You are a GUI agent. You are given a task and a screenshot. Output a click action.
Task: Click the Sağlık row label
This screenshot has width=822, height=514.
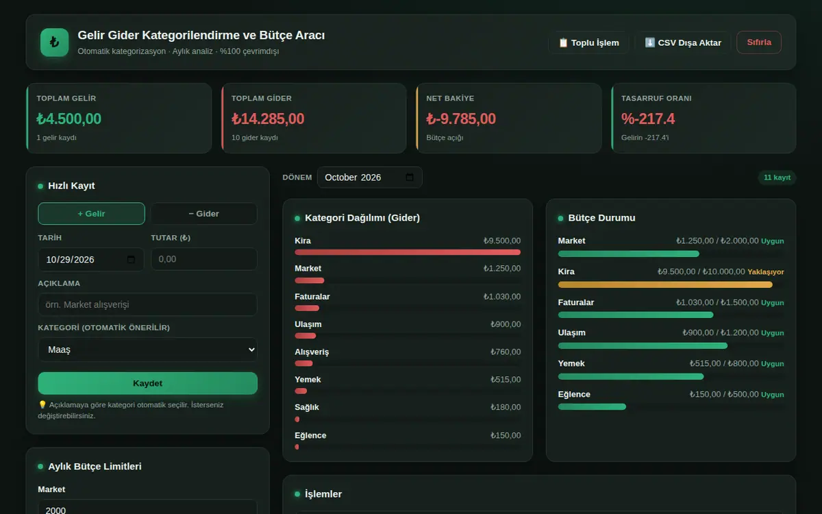click(x=307, y=407)
